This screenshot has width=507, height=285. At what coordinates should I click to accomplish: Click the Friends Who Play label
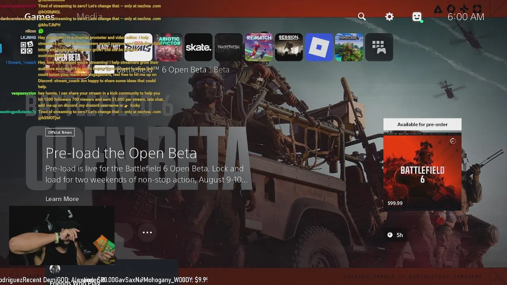tap(75, 282)
